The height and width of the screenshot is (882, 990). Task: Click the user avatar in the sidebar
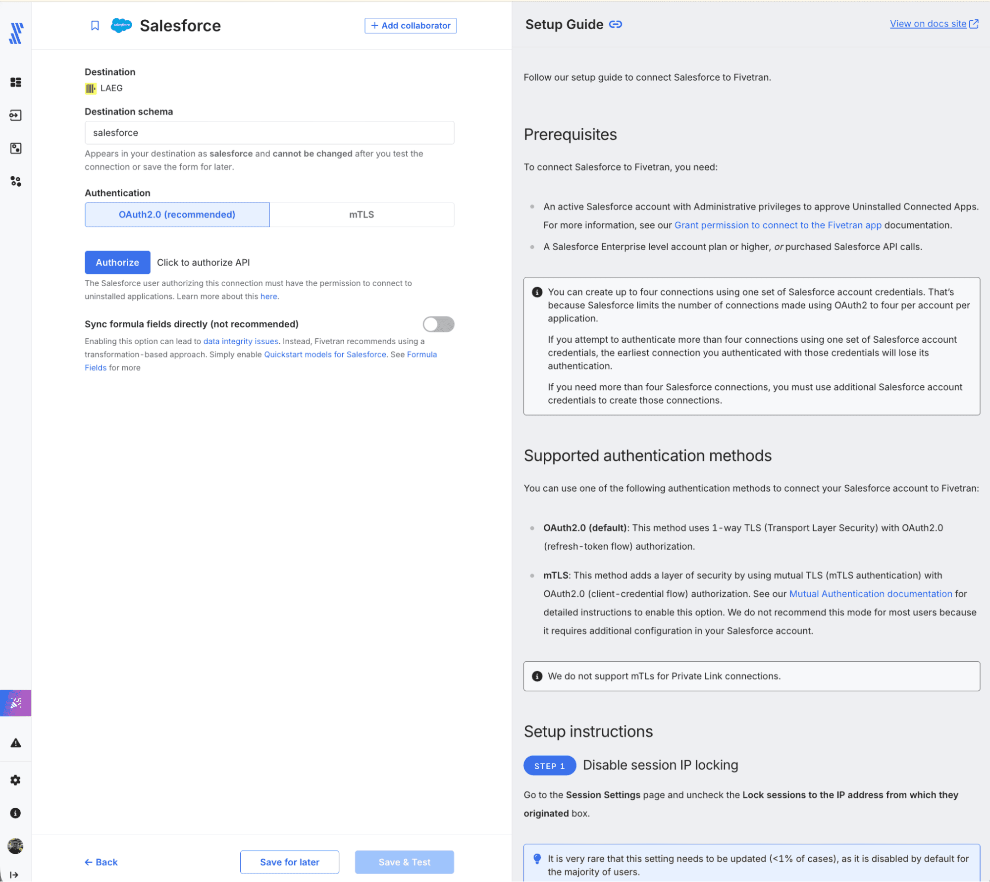point(16,846)
